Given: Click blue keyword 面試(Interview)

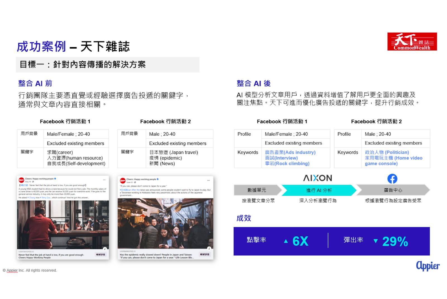Looking at the screenshot, I should tap(281, 158).
